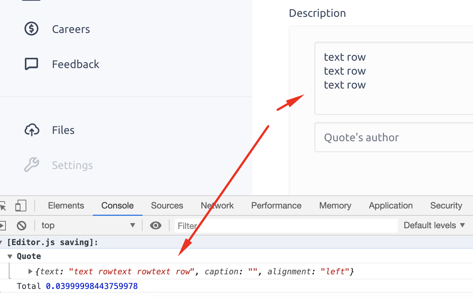Click the Files cloud upload icon

32,130
